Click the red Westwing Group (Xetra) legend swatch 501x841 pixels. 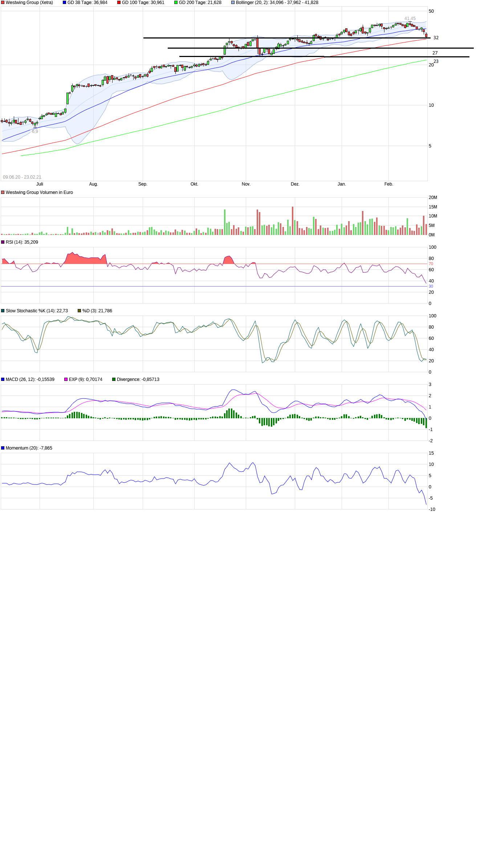pos(3,3)
